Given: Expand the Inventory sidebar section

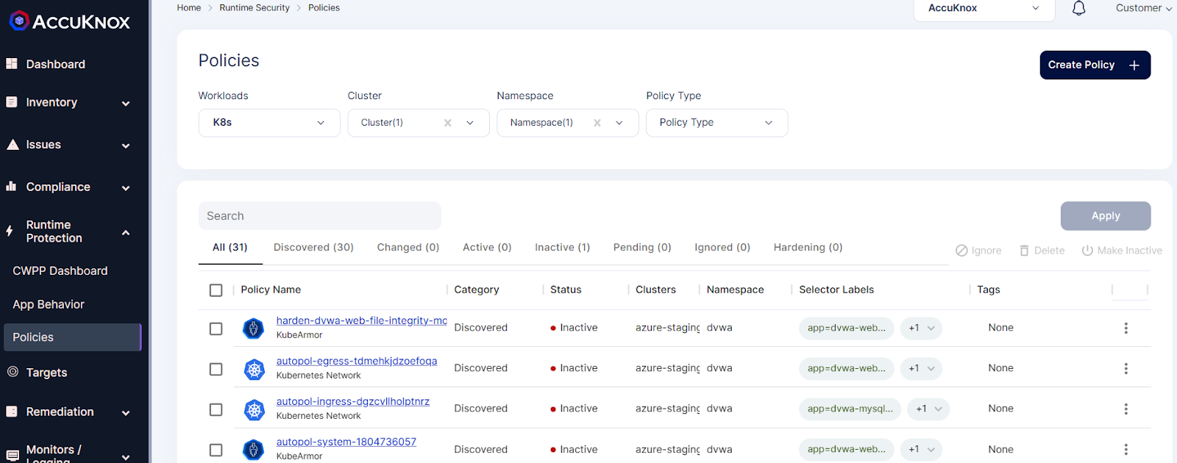Looking at the screenshot, I should [x=126, y=104].
